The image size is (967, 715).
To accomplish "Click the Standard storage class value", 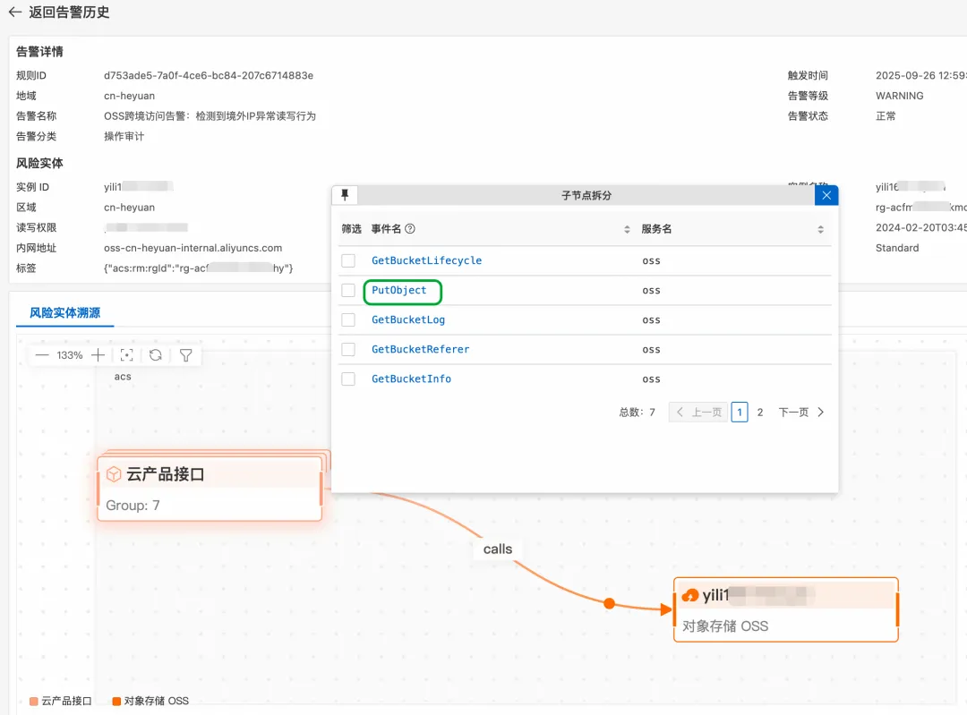I will (x=897, y=248).
